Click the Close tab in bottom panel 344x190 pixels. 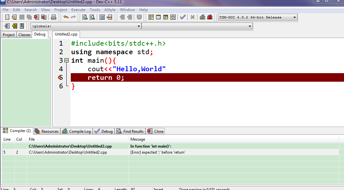pyautogui.click(x=155, y=131)
